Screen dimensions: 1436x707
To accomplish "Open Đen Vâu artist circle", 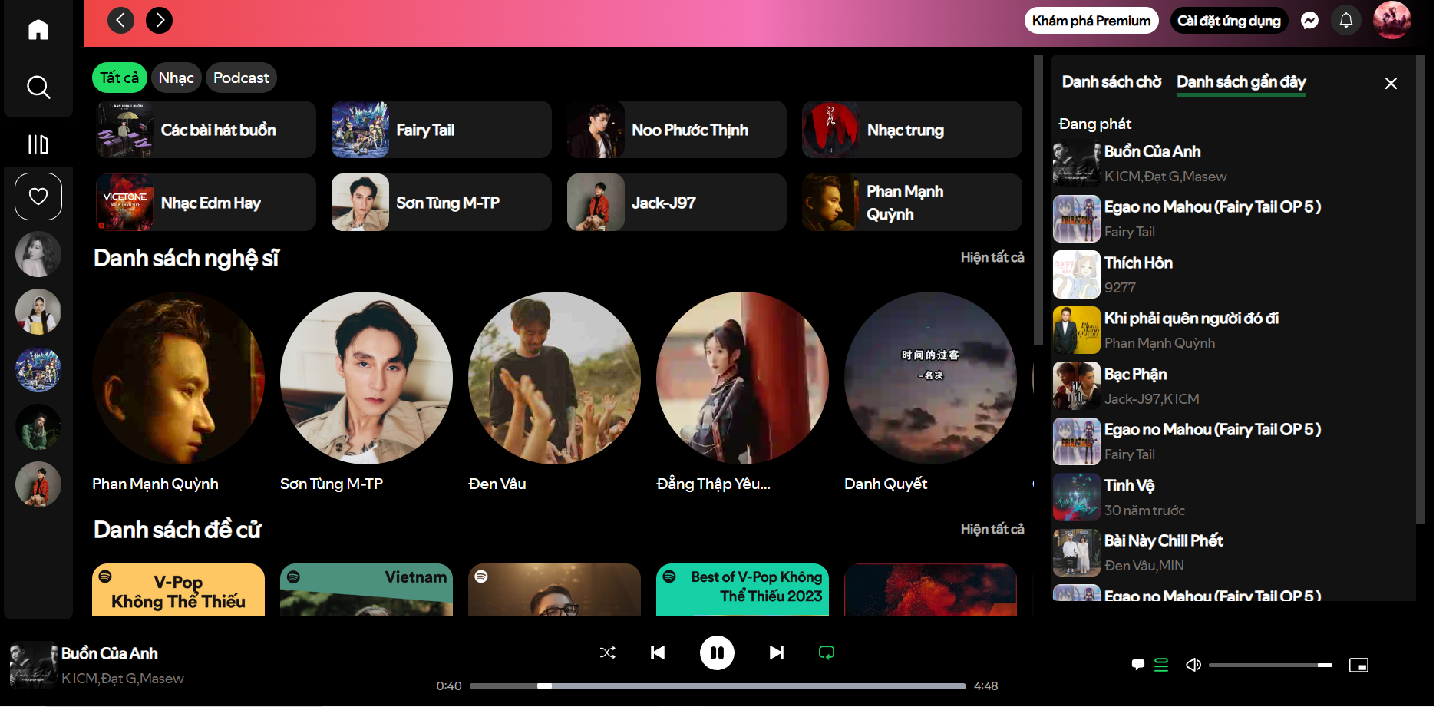I will tap(554, 378).
